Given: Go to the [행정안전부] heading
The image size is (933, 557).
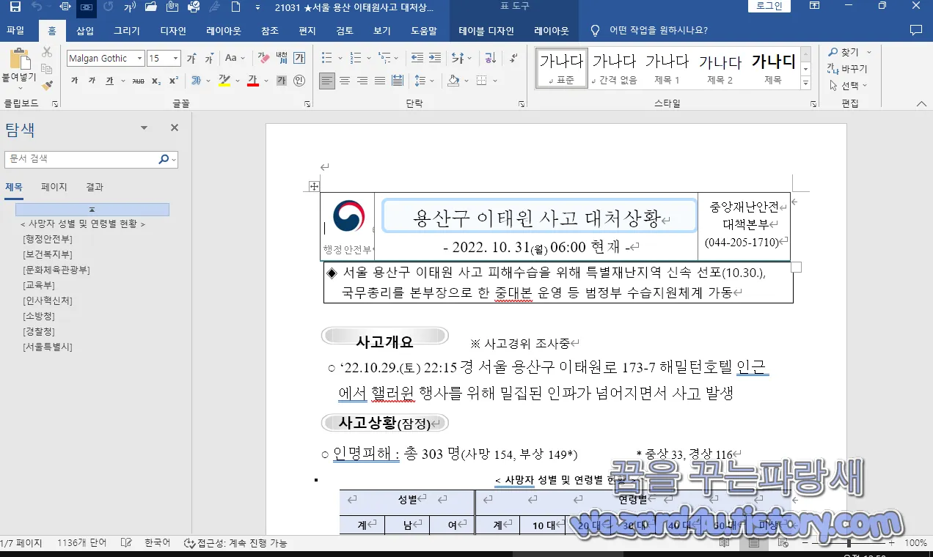Looking at the screenshot, I should point(48,239).
